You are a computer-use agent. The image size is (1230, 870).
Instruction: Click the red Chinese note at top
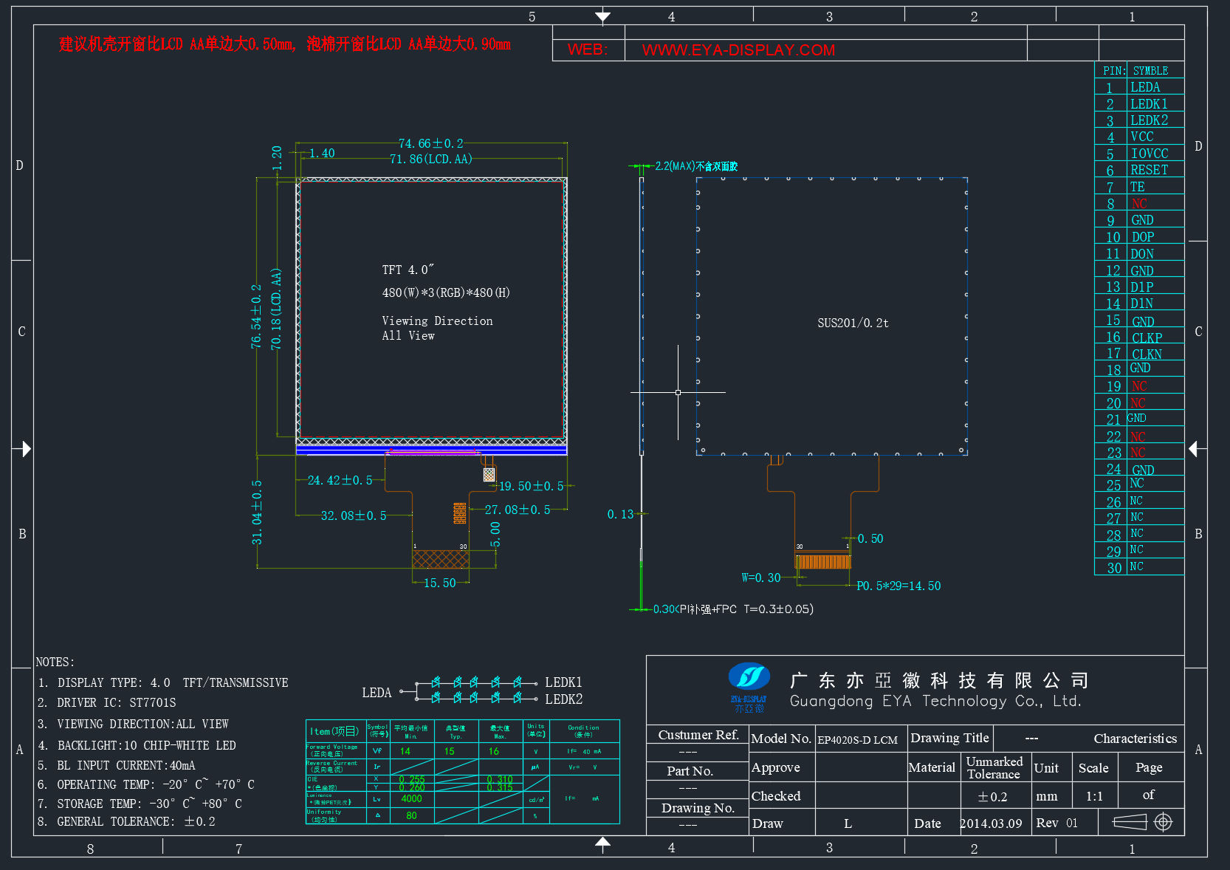285,44
